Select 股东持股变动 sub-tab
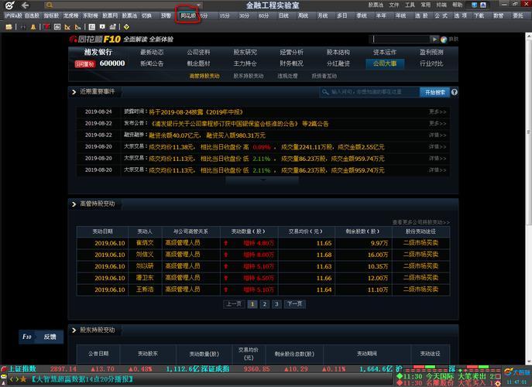 [249, 76]
